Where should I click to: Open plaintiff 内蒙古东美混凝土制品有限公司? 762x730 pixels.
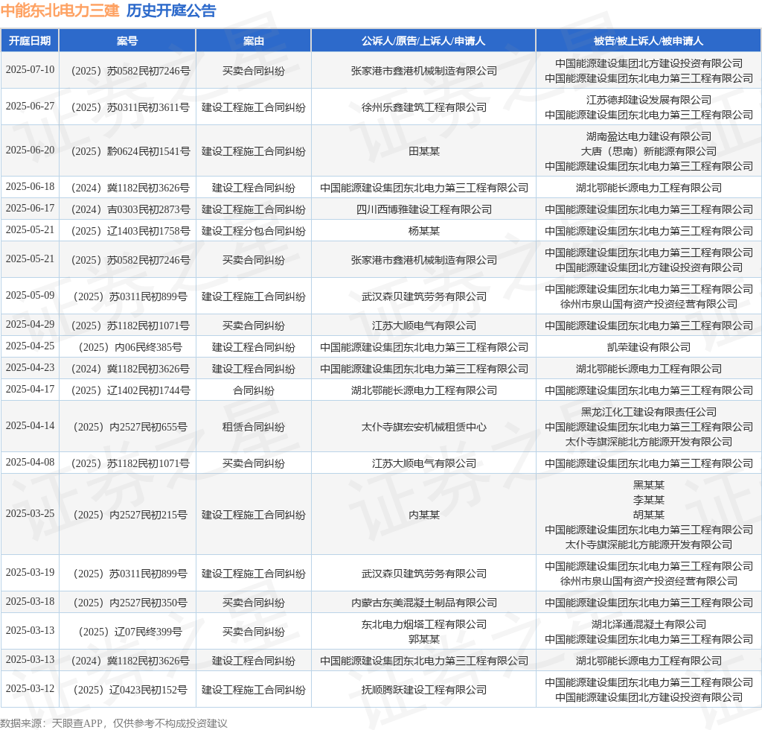(423, 603)
